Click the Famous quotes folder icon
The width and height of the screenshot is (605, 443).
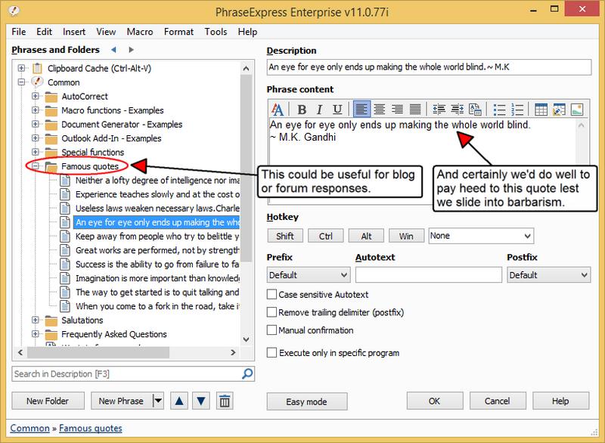click(51, 166)
